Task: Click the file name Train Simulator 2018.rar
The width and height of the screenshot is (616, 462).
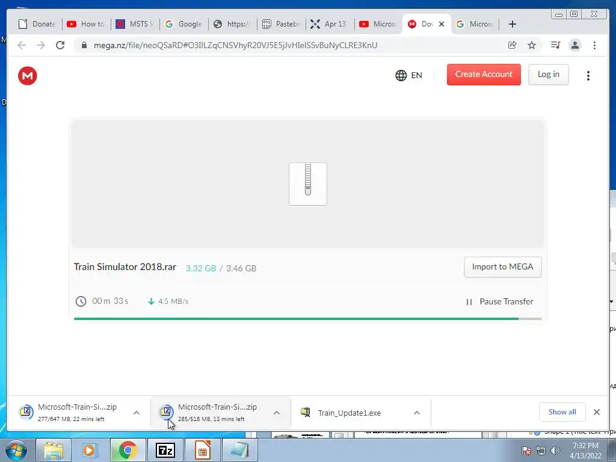Action: 125,266
